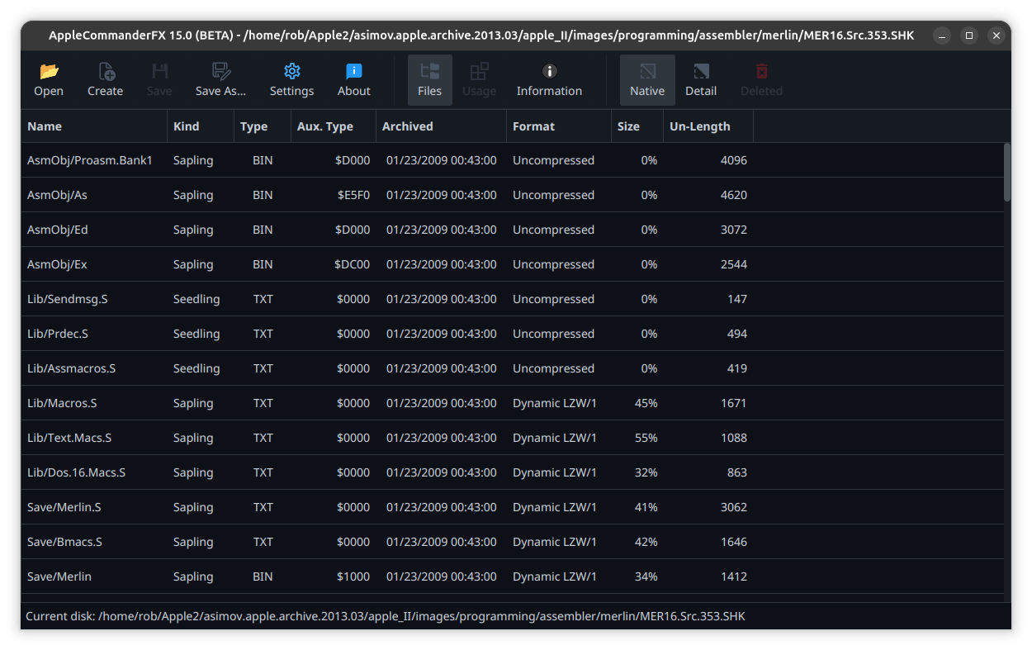Screen dimensions: 1032x650
Task: Sort by the Type column header
Action: (x=262, y=126)
